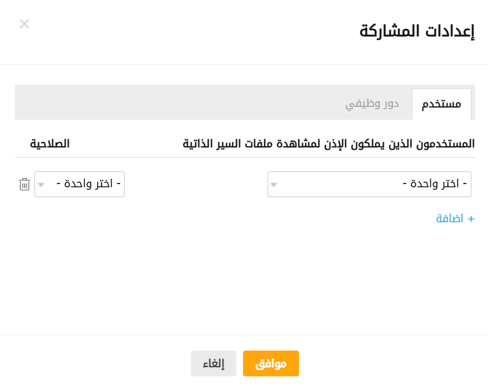Viewport: 488px width, 388px height.
Task: Click the إعدادات المشاركة dialog title
Action: pyautogui.click(x=417, y=31)
